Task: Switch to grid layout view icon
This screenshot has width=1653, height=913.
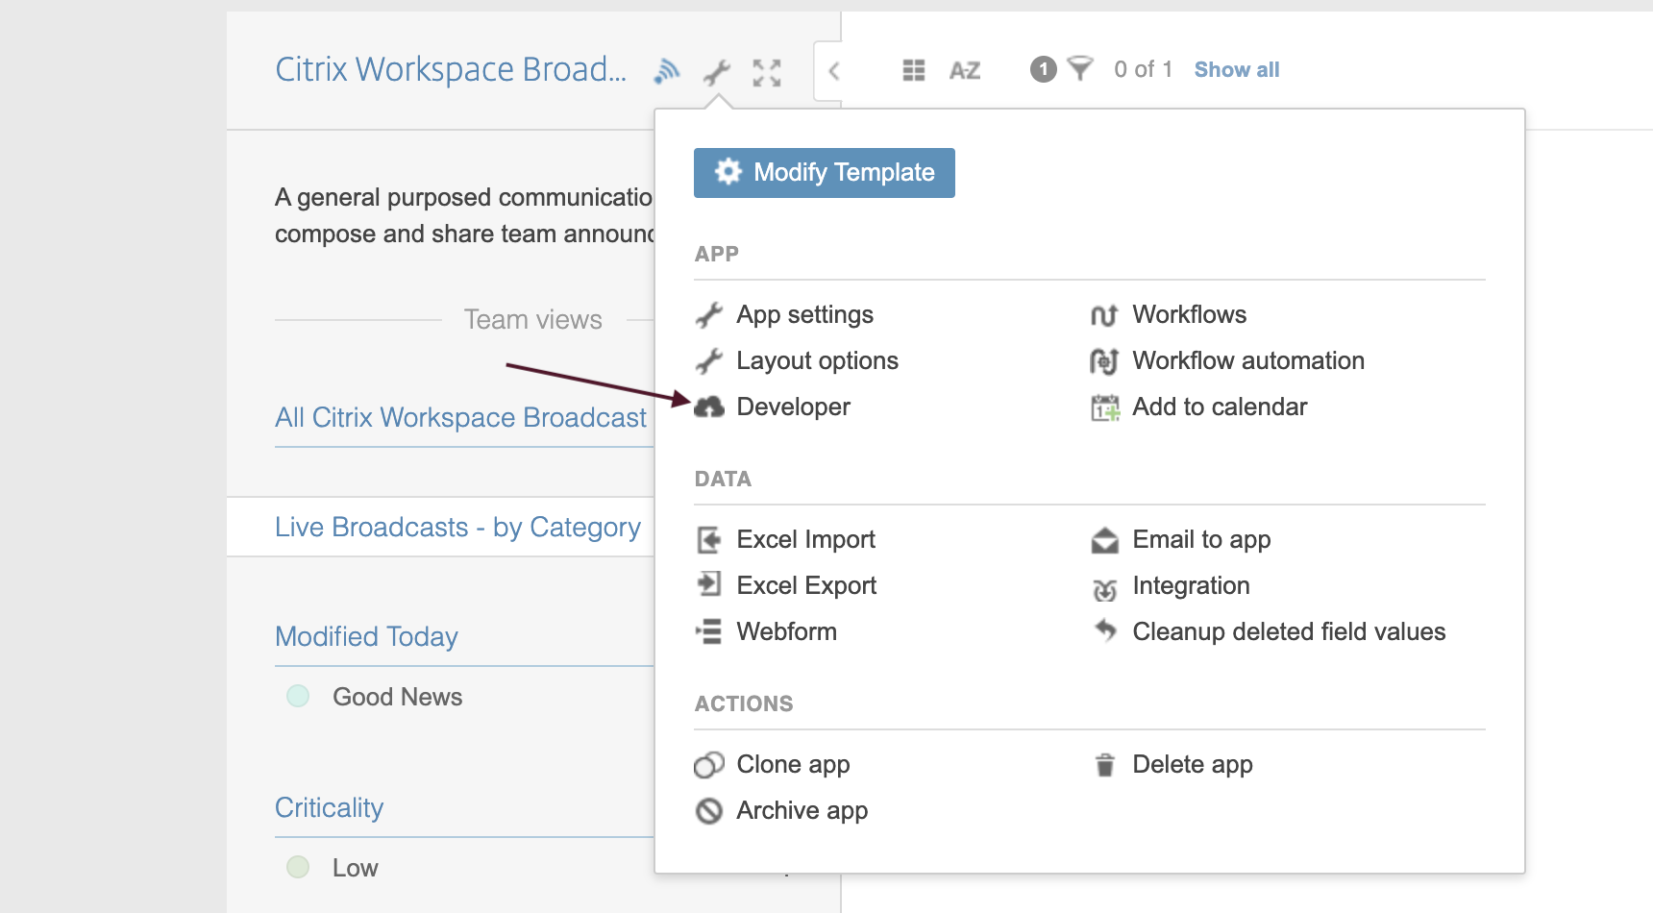Action: click(x=914, y=70)
